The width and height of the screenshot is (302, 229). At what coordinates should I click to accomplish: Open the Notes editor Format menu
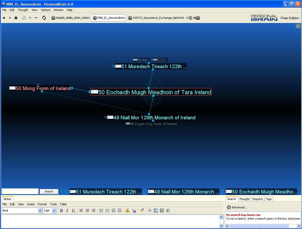pyautogui.click(x=42, y=204)
